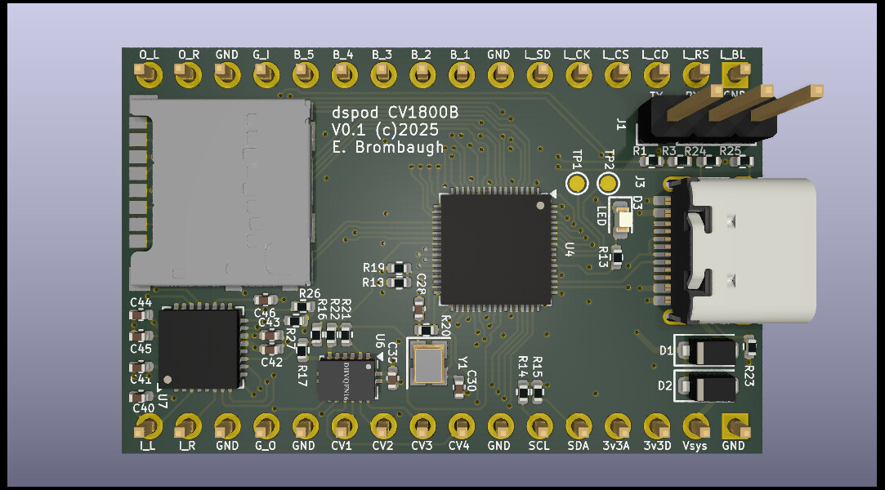Click the "B_4" pin label
Image resolution: width=885 pixels, height=490 pixels.
pos(342,55)
